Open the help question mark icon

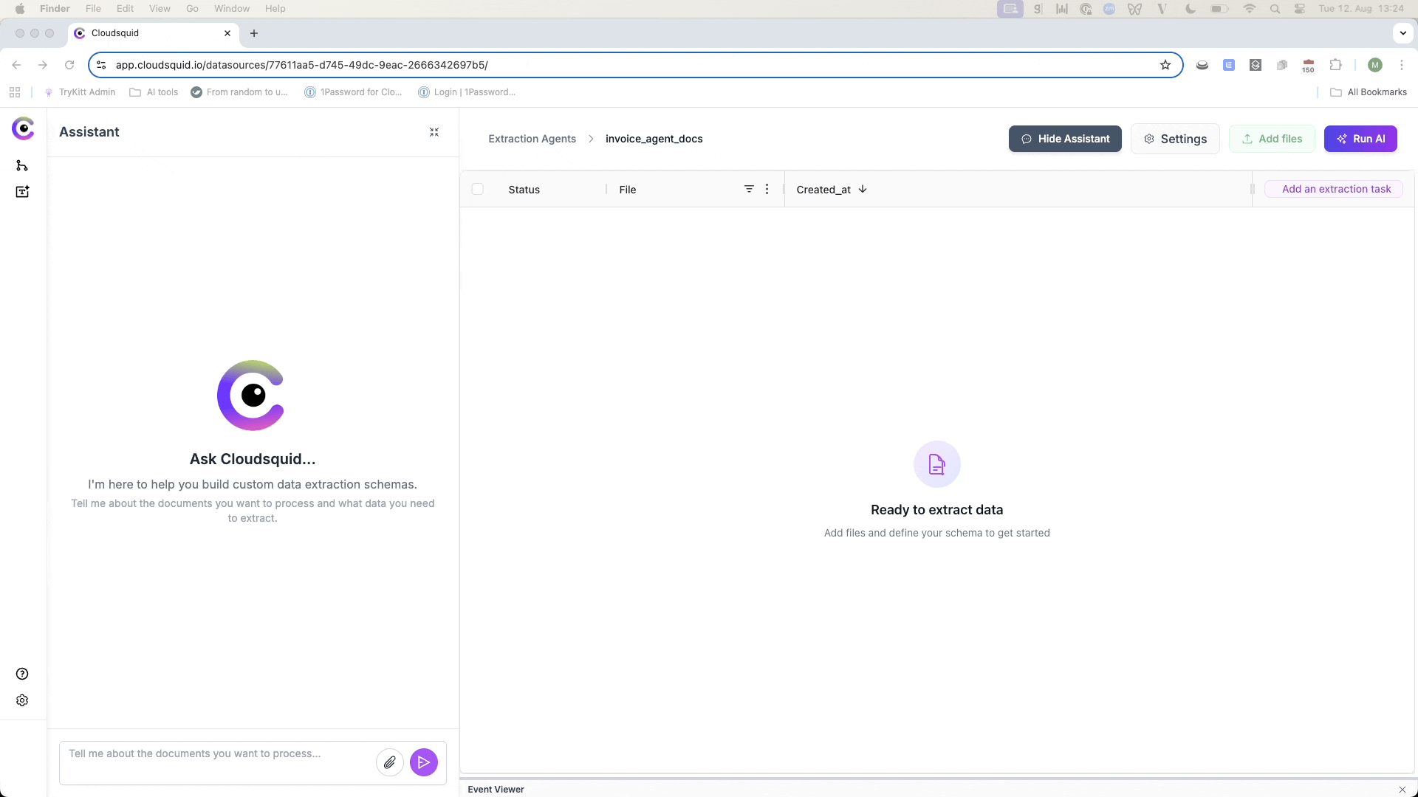click(22, 674)
